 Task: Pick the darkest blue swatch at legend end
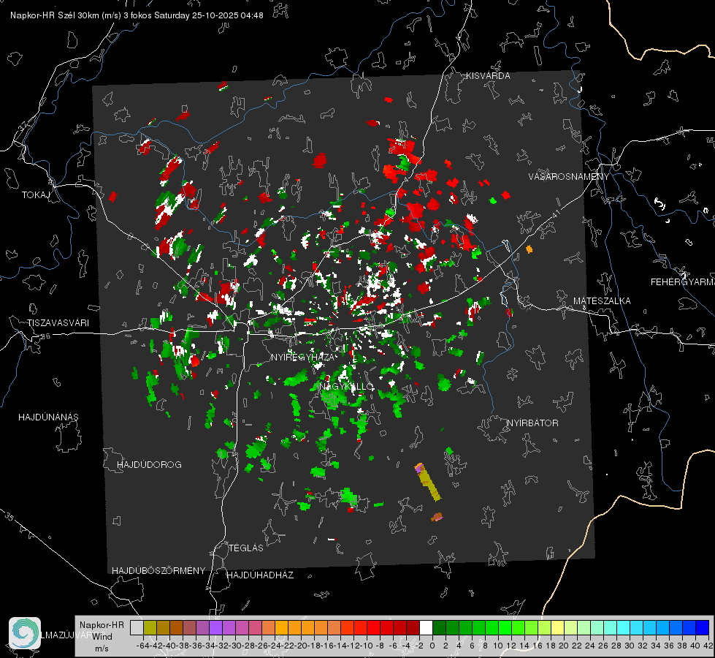703,627
